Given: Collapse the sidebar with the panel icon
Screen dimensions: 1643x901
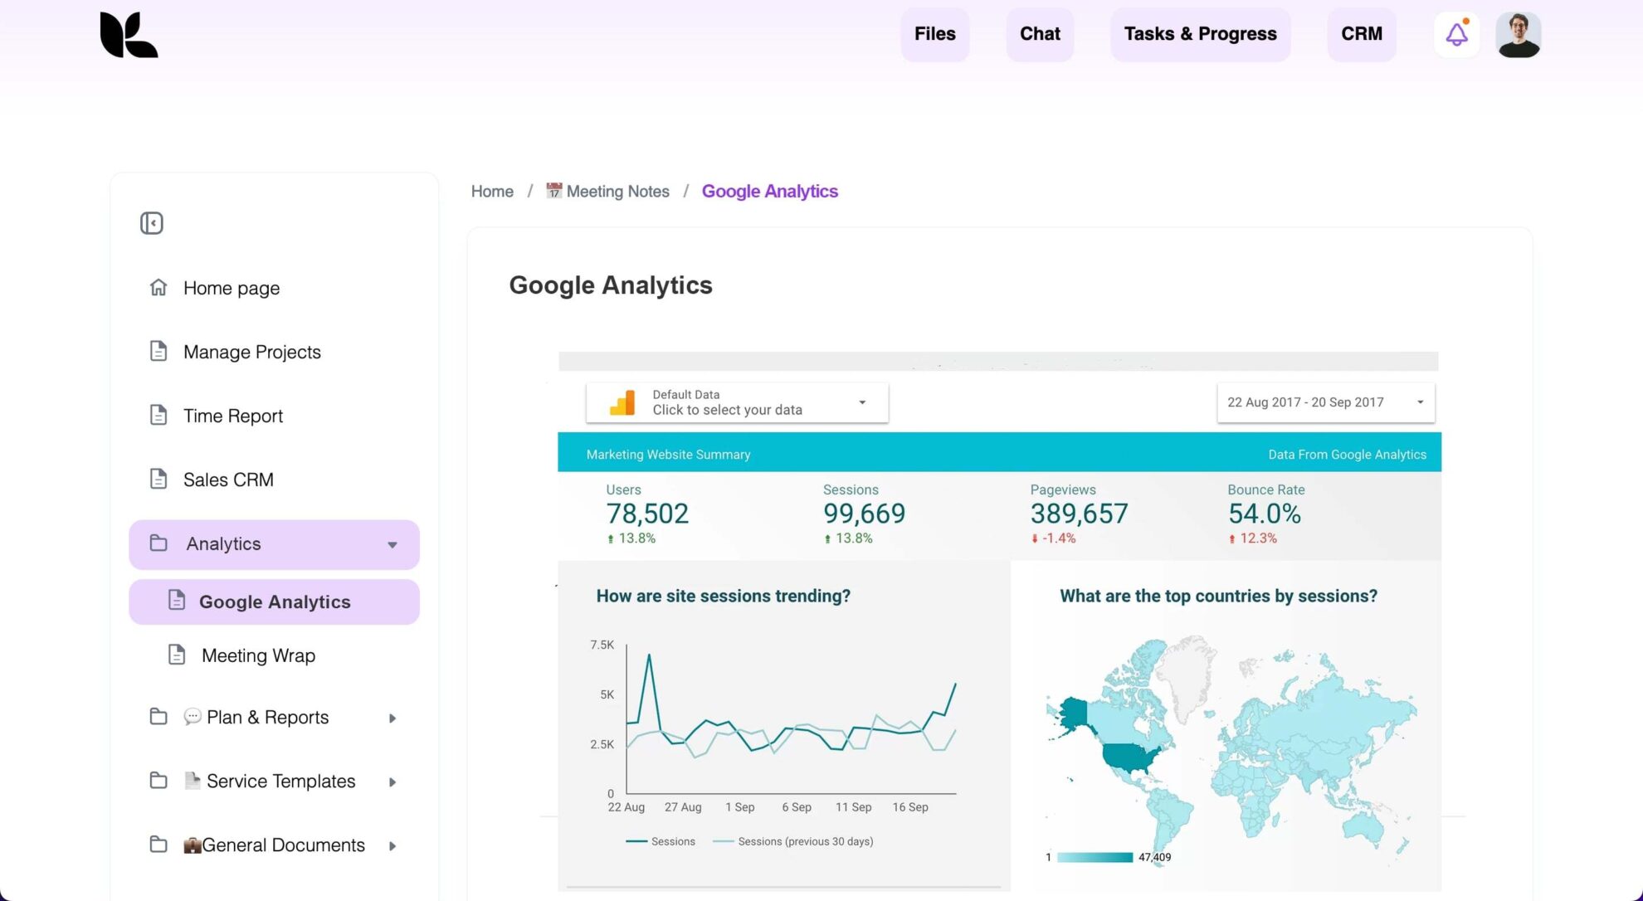Looking at the screenshot, I should point(151,222).
